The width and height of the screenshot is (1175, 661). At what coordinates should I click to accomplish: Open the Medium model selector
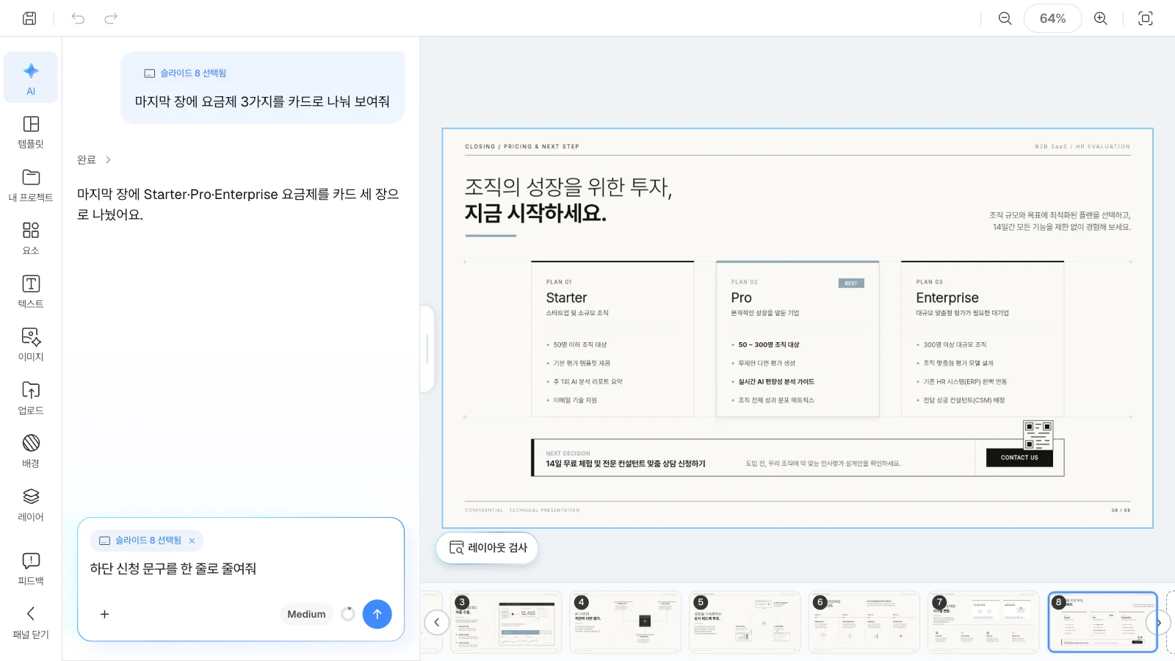tap(306, 614)
